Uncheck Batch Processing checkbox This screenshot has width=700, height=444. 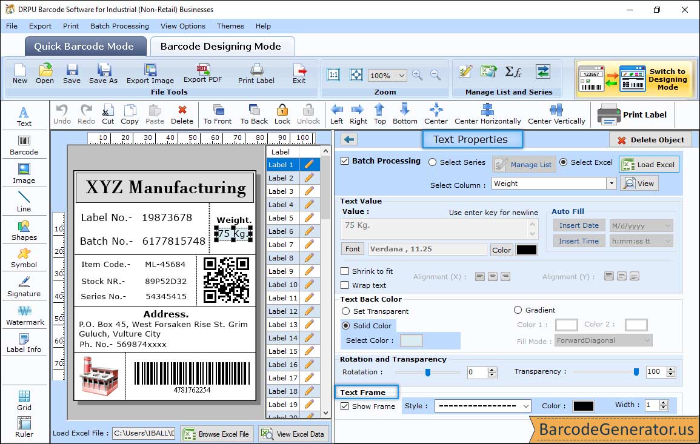pos(345,161)
